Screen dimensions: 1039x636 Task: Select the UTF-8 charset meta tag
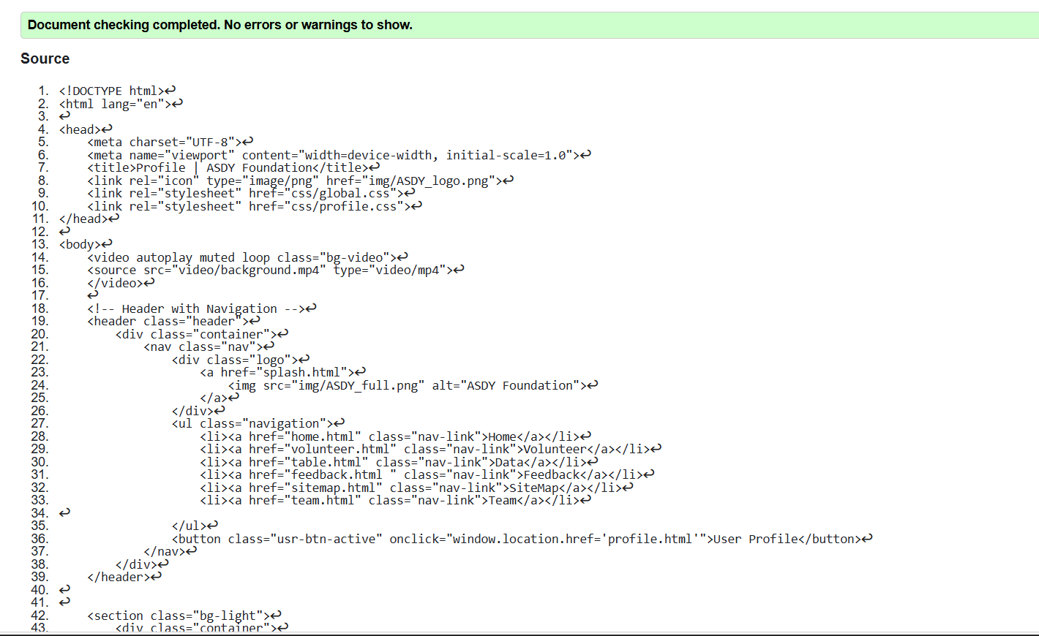(x=164, y=141)
